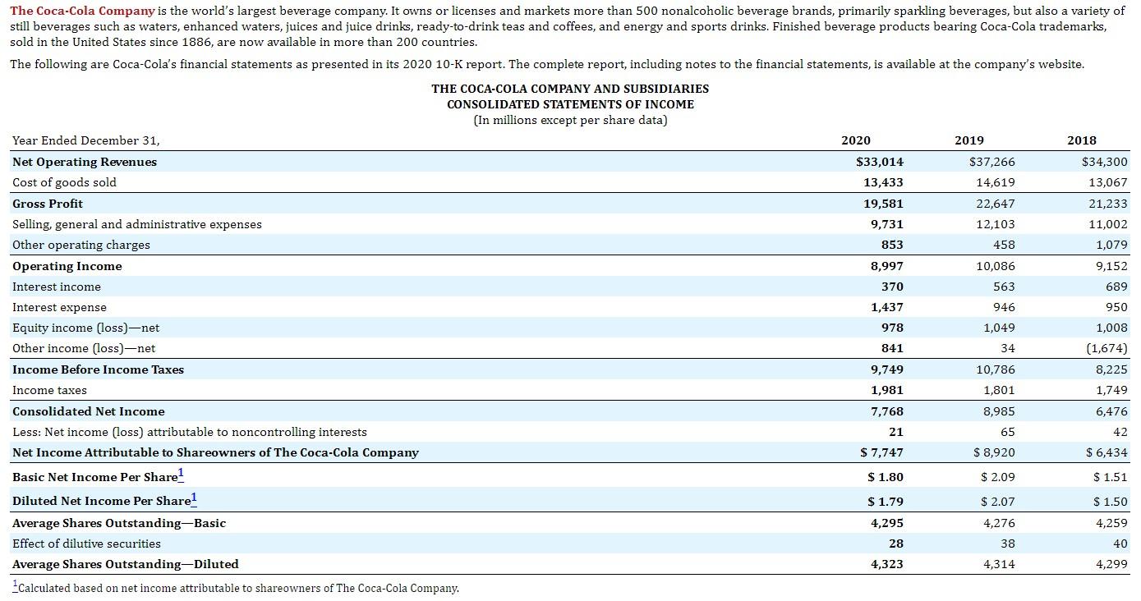Select the "Average Shares Outstanding—Basic" row label
The height and width of the screenshot is (601, 1141).
[119, 523]
